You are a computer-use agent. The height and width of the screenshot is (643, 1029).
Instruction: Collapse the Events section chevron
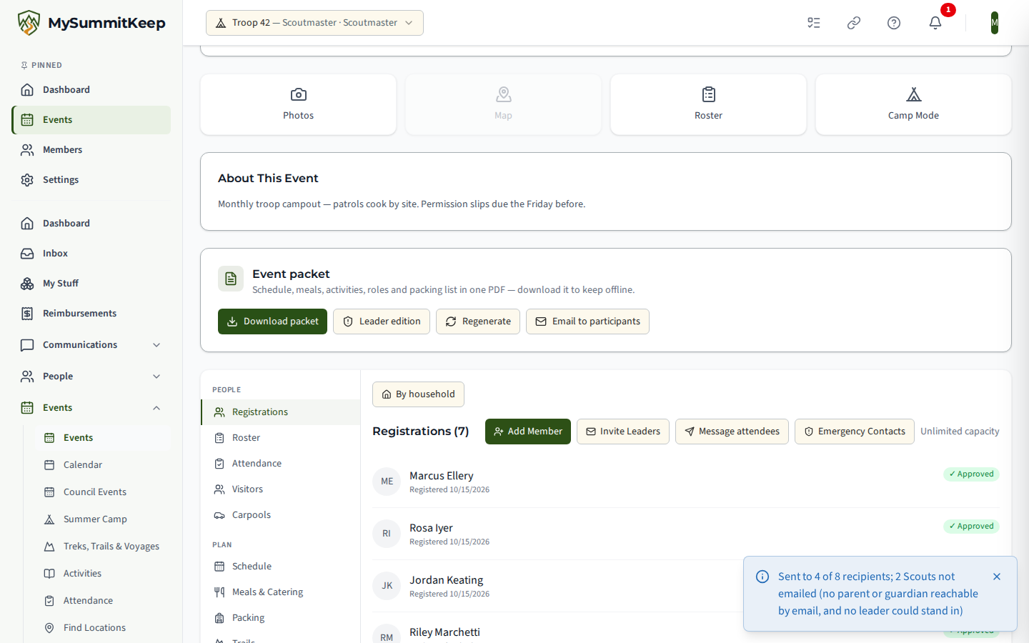(156, 408)
